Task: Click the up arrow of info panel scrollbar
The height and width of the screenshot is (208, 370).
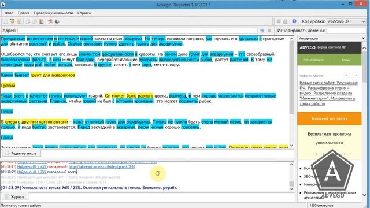Action: coord(364,47)
